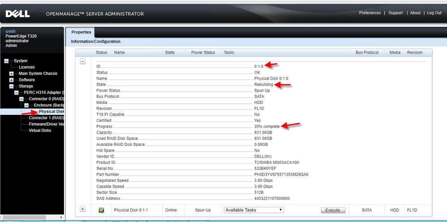Expand the Software tree node
Screen dimensions: 447x222
[x=11, y=80]
